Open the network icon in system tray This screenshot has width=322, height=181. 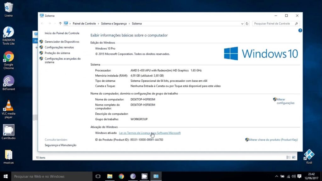[288, 176]
